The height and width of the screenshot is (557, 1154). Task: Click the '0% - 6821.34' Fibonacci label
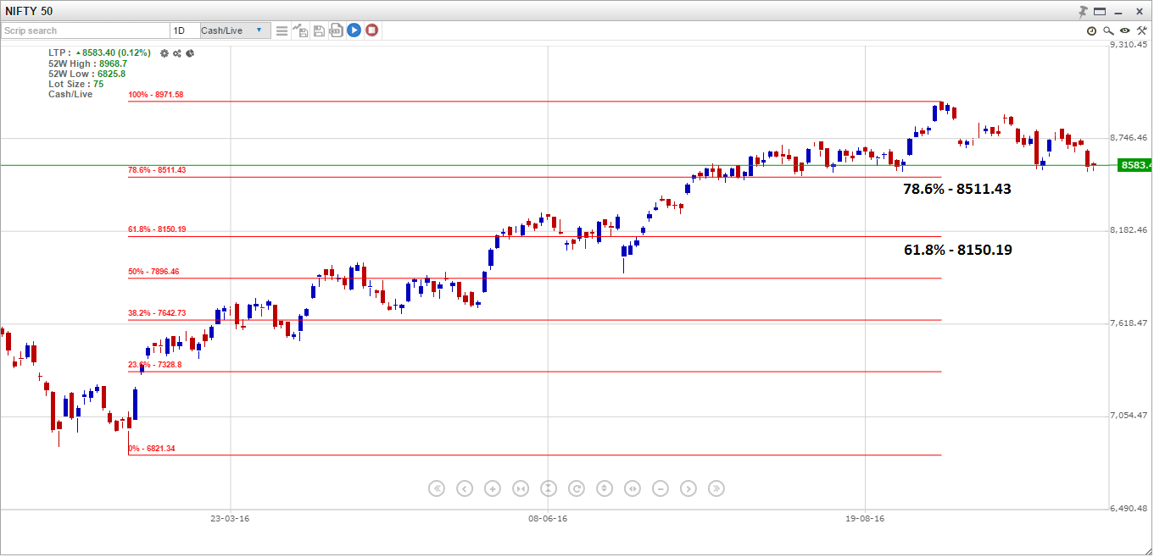click(152, 449)
